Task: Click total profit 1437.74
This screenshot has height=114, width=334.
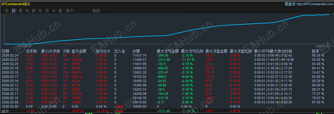Action: tap(78, 111)
